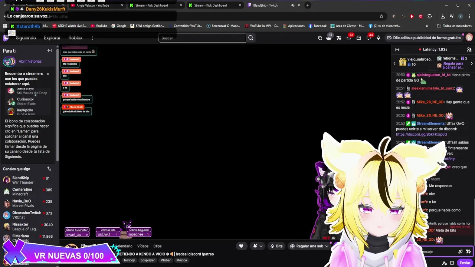Open the Bits icon in the chat box

coord(468,251)
